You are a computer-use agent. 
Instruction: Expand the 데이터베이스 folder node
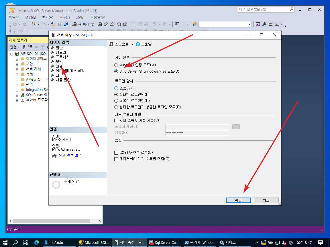pyautogui.click(x=17, y=59)
